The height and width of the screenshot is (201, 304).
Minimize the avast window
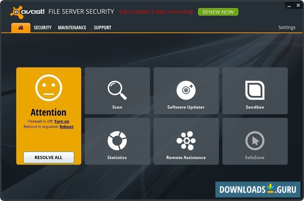coord(289,6)
